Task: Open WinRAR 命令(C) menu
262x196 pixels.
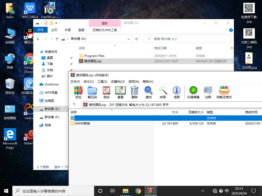Action: (x=89, y=81)
